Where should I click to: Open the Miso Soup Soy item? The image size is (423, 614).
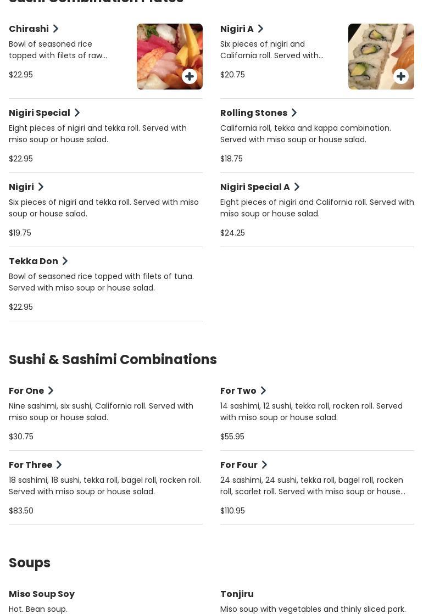coord(42,594)
